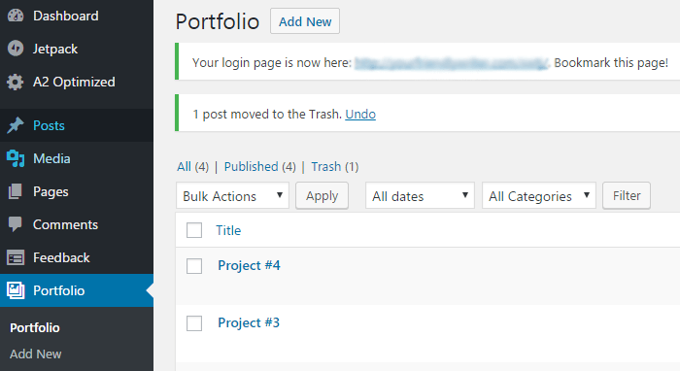
Task: Tick the select-all checkbox beside Title
Action: [x=194, y=230]
